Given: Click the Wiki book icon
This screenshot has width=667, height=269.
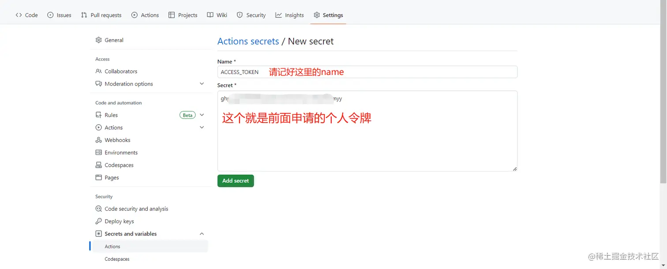Looking at the screenshot, I should [x=210, y=15].
